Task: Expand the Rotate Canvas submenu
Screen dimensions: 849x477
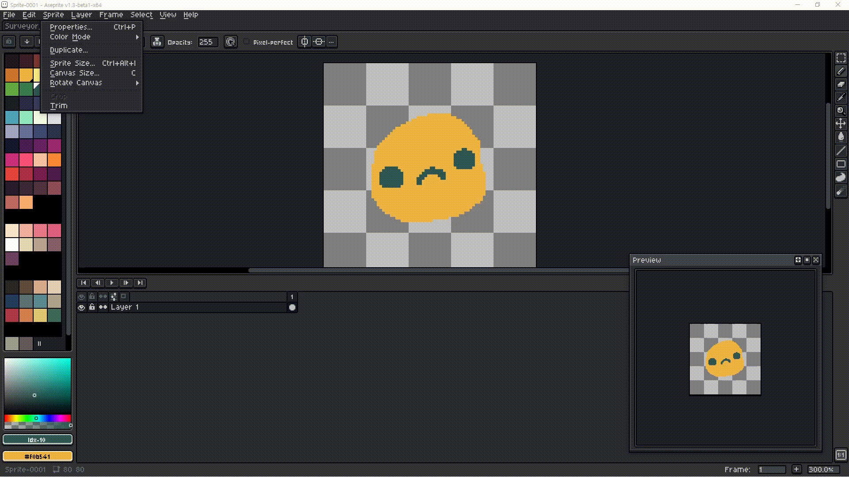Action: coord(92,83)
